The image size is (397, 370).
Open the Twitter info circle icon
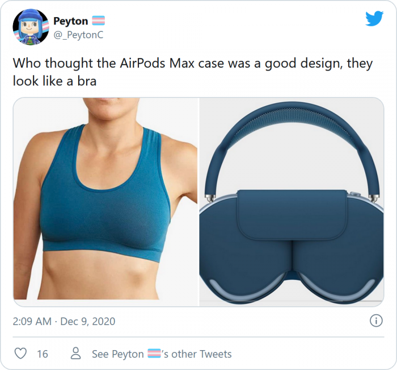pos(376,321)
